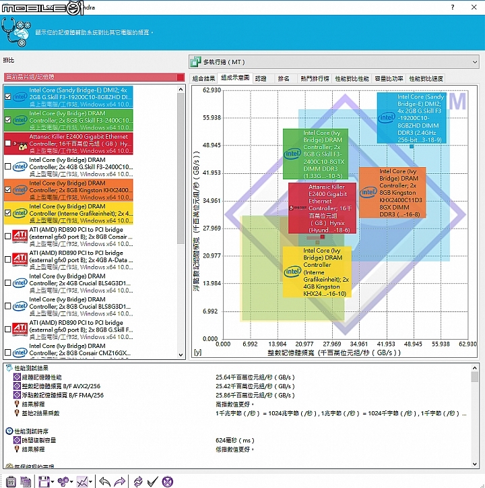Select the 時間複製容量 row
The width and height of the screenshot is (485, 488).
(35, 440)
